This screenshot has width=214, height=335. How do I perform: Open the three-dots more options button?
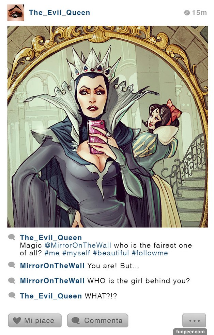(x=194, y=320)
